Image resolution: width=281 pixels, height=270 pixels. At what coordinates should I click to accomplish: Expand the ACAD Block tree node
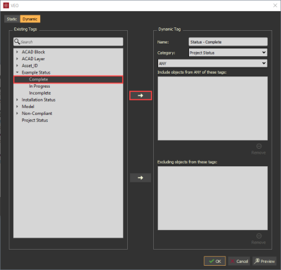[x=17, y=52]
